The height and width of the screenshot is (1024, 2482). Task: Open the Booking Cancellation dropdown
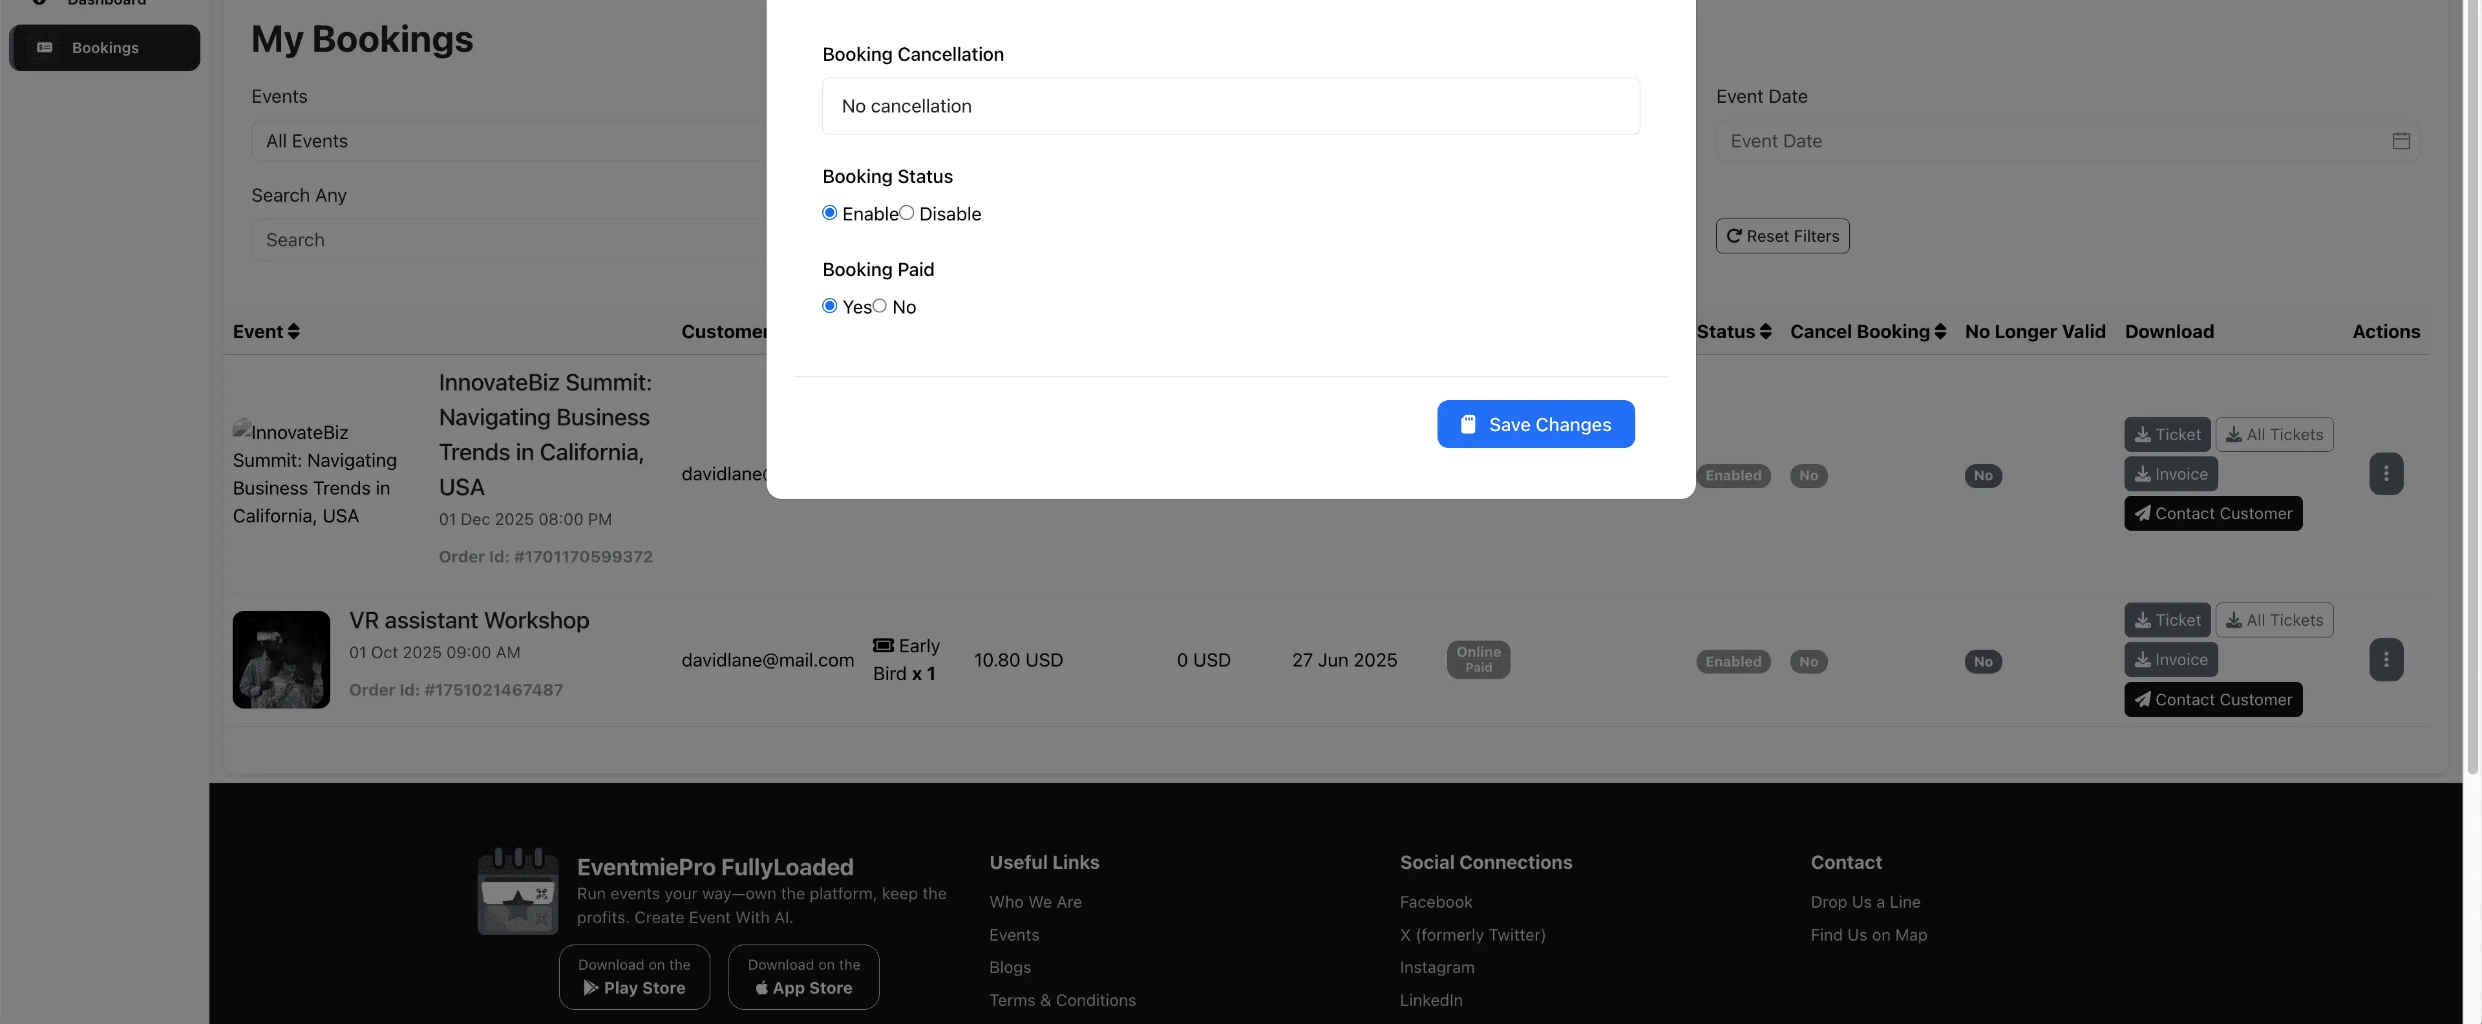(1229, 106)
